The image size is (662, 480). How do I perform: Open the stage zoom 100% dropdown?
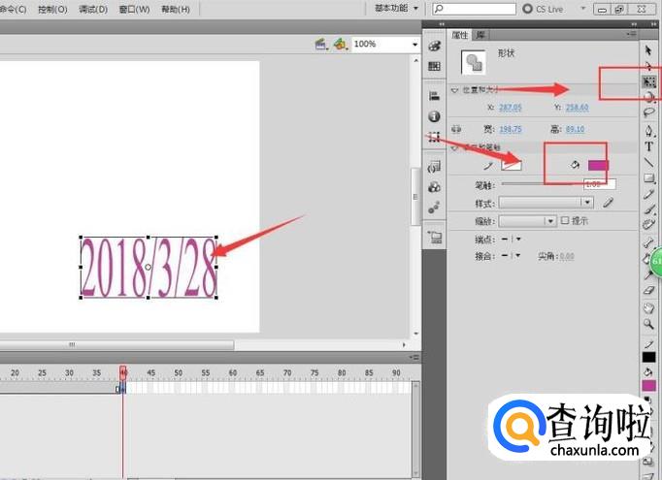pos(413,45)
